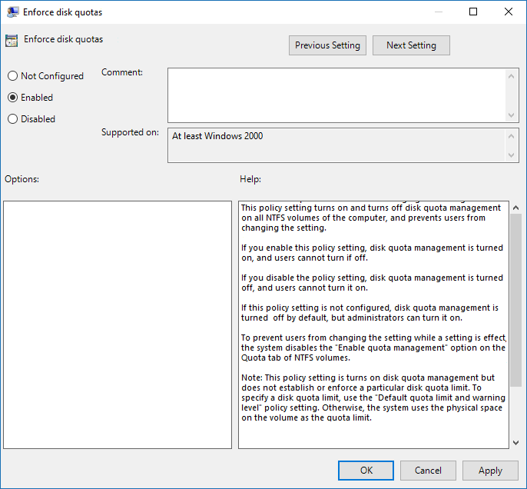Image resolution: width=527 pixels, height=489 pixels.
Task: Click Comment box scroll up arrow
Action: click(511, 76)
